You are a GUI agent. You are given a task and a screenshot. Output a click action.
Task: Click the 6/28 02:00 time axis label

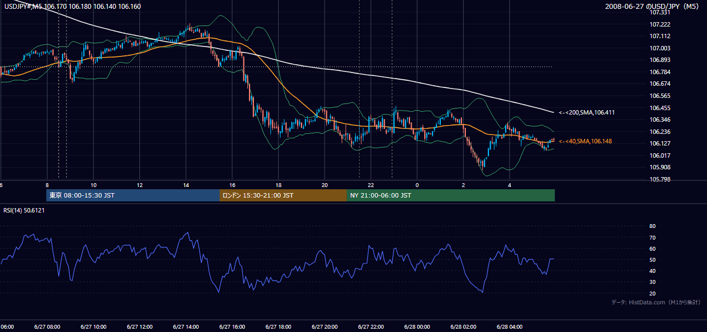pos(463,326)
